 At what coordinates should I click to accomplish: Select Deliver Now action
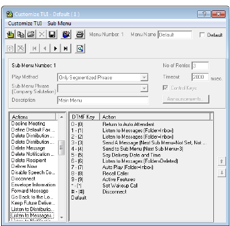pos(24,166)
